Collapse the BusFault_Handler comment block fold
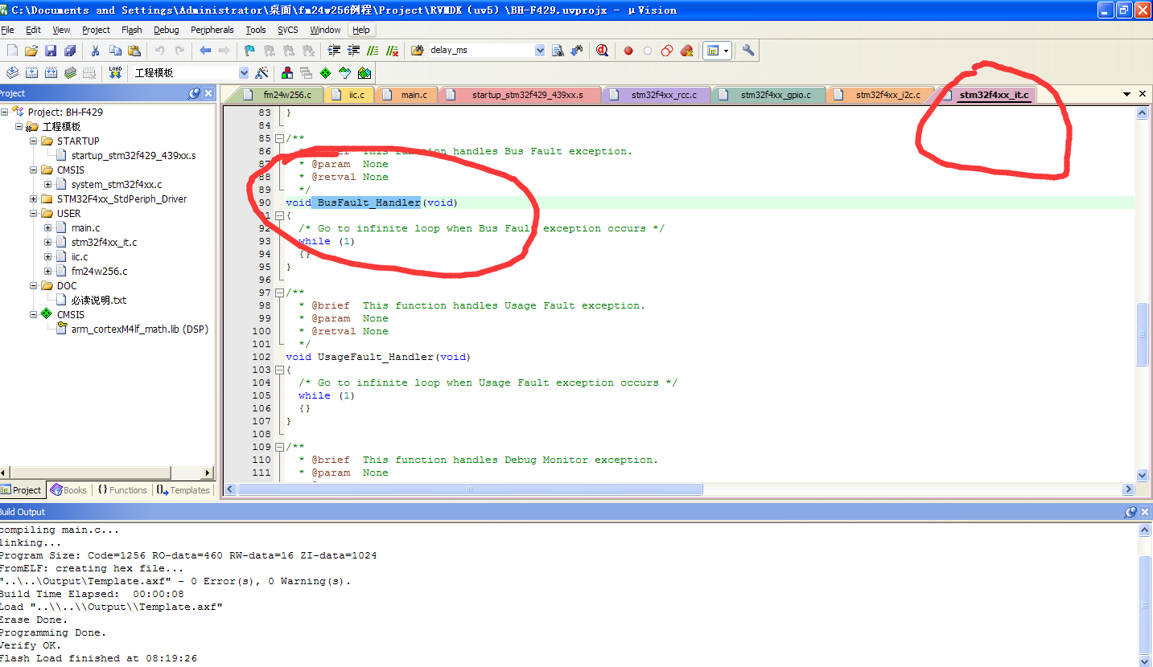 (x=279, y=138)
